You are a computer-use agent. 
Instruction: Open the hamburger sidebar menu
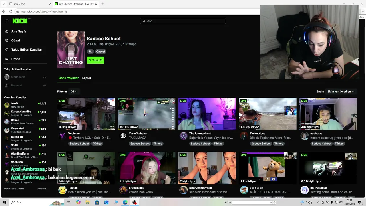coord(7,21)
